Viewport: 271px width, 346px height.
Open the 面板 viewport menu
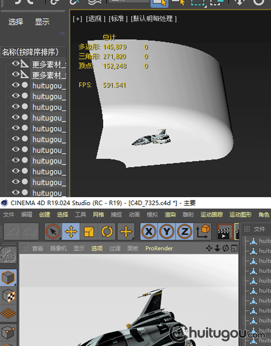[133, 248]
